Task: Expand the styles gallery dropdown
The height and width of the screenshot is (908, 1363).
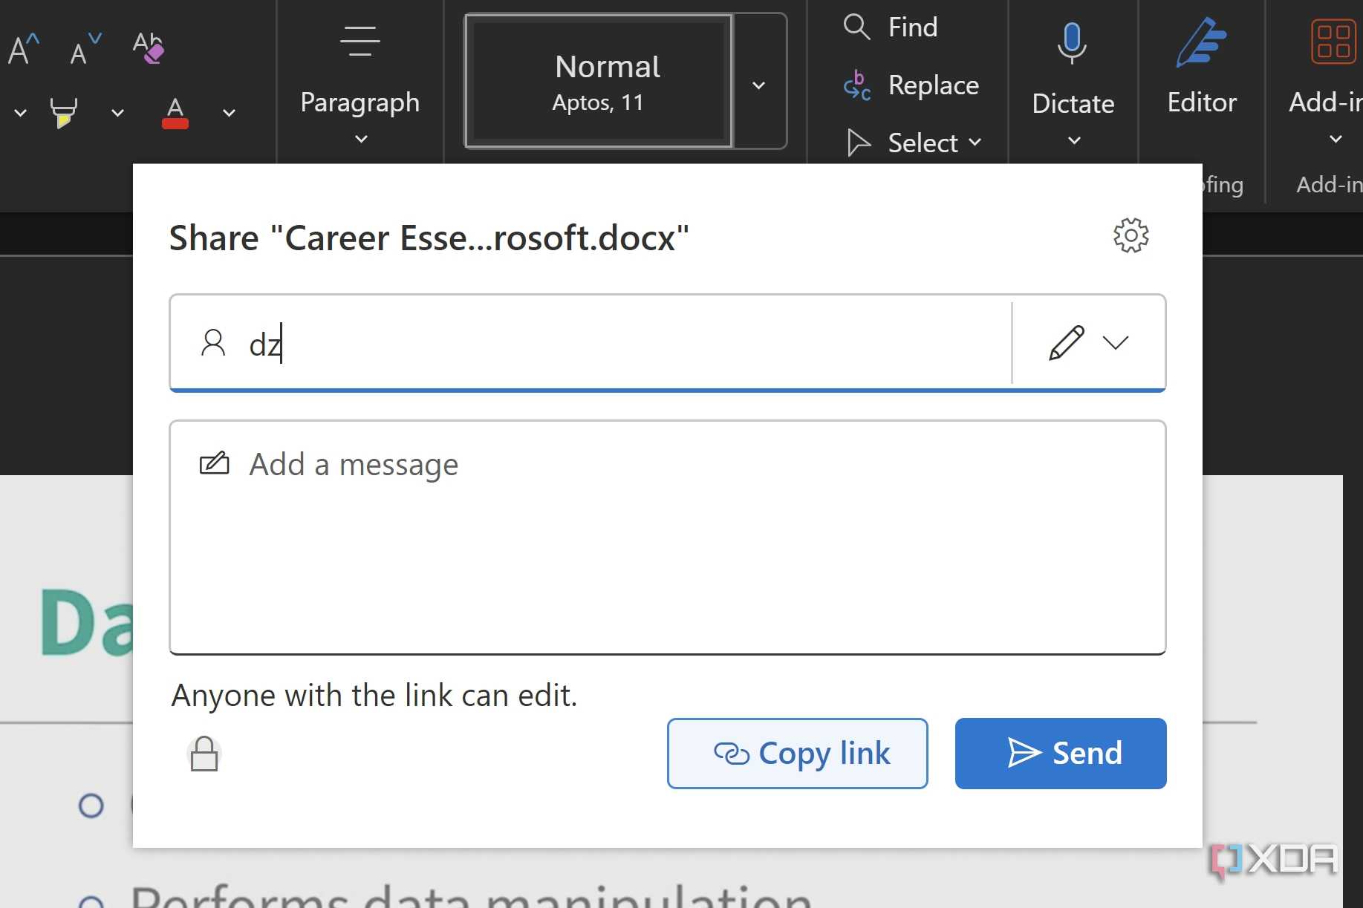Action: pos(759,85)
